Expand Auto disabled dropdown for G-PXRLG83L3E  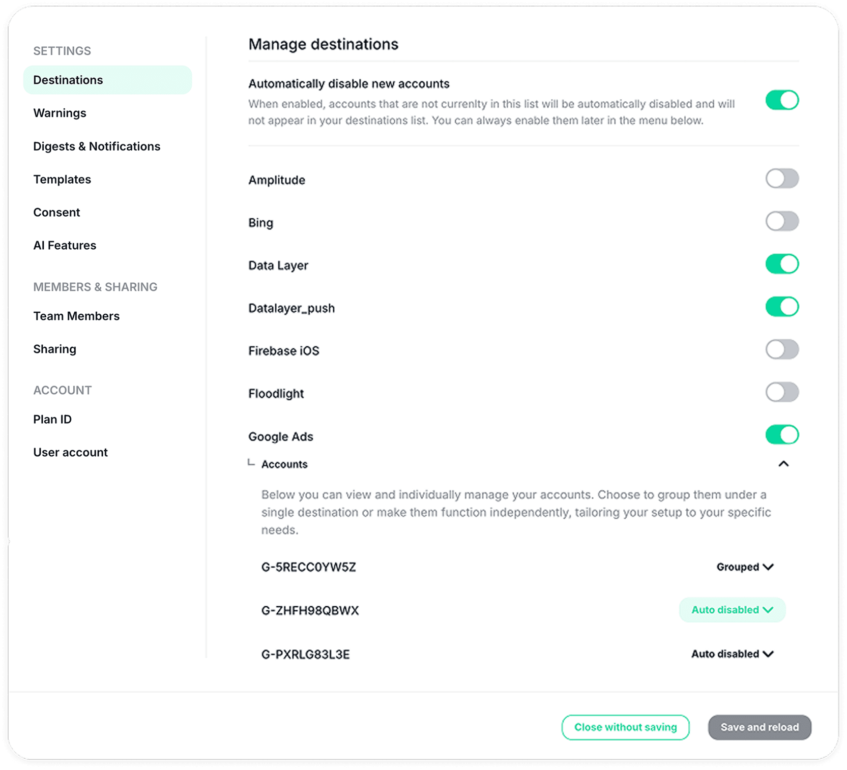point(732,654)
